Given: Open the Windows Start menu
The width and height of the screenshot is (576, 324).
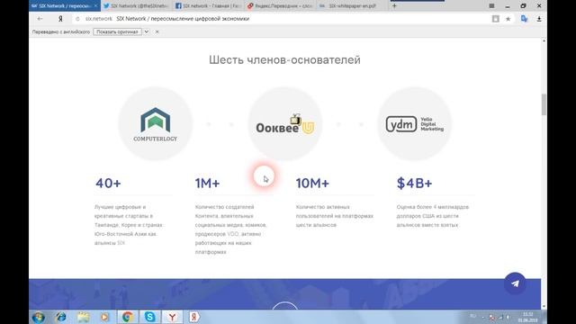Looking at the screenshot, I should click(39, 317).
